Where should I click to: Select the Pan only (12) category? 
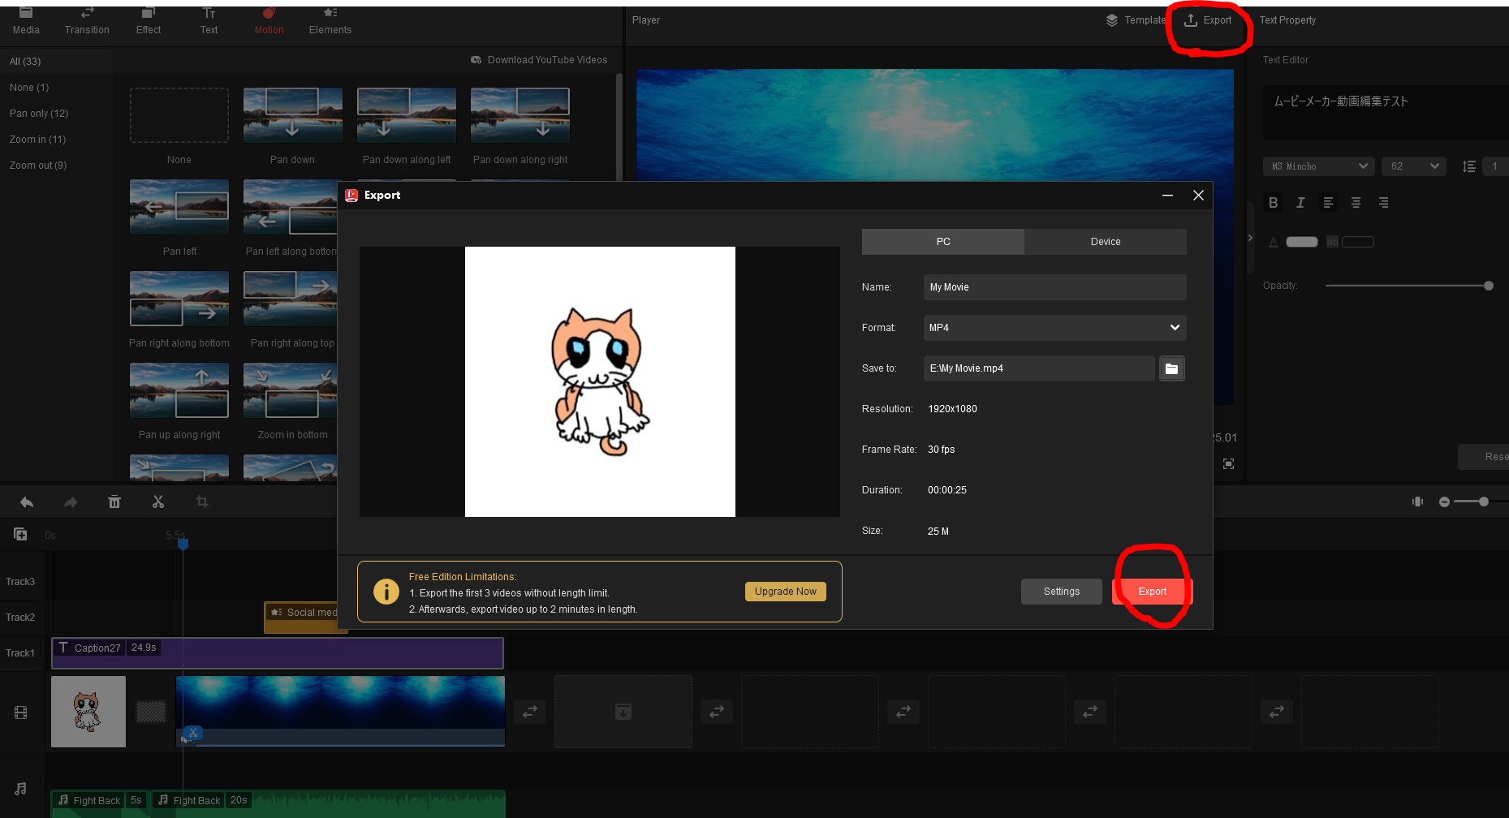[39, 114]
